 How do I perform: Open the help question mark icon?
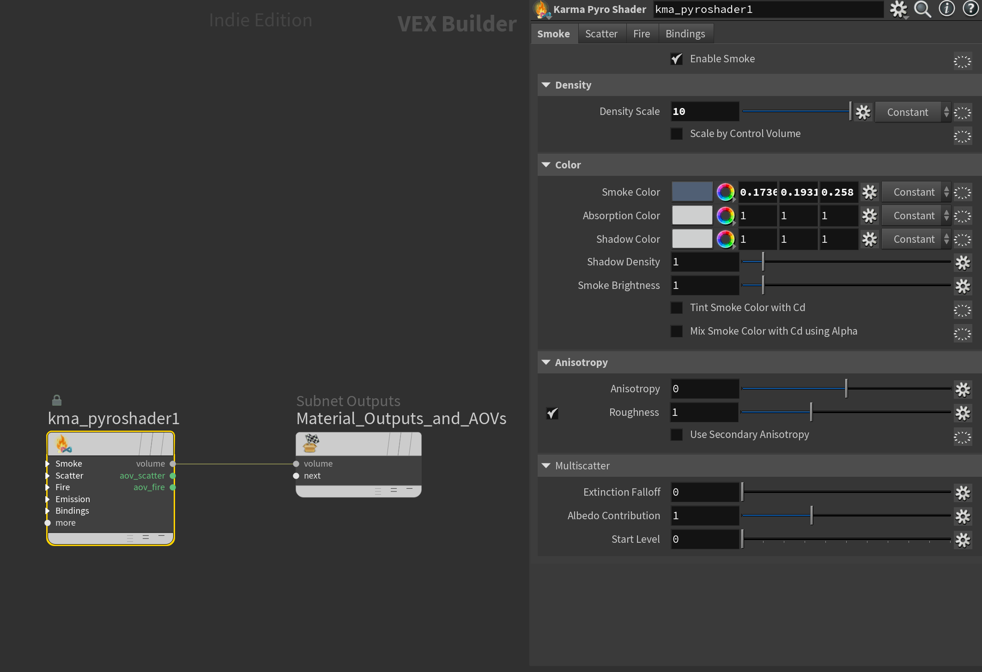[x=970, y=9]
